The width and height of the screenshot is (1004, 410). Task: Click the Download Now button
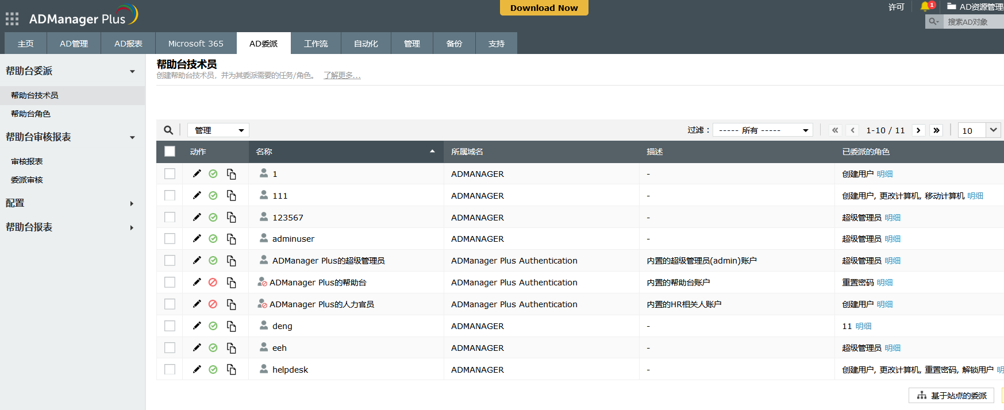[544, 8]
